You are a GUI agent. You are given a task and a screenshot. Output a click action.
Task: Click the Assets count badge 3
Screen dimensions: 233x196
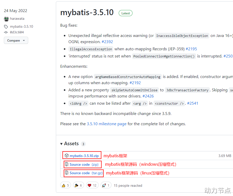click(83, 144)
